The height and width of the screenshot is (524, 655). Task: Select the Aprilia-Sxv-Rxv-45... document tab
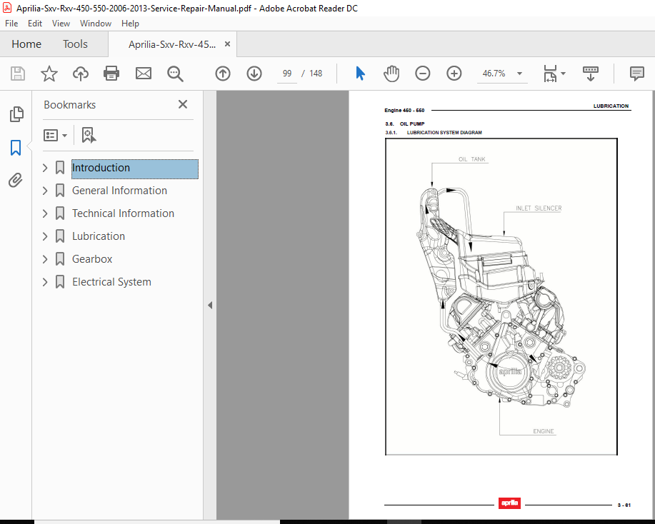(x=172, y=44)
